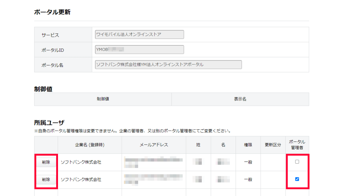
Task: Select the ポータル名 input field
Action: (x=168, y=65)
